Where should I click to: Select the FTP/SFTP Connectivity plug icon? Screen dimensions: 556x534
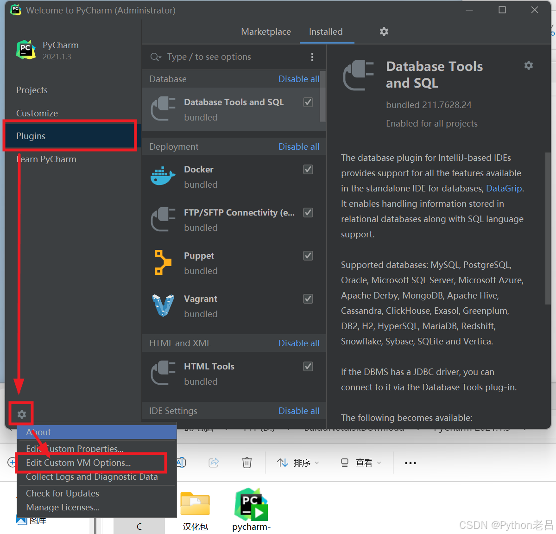(x=163, y=219)
